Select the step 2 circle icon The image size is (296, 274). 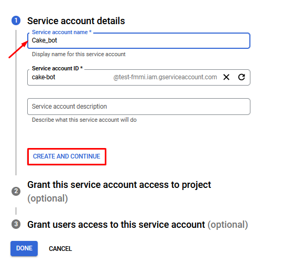point(16,191)
